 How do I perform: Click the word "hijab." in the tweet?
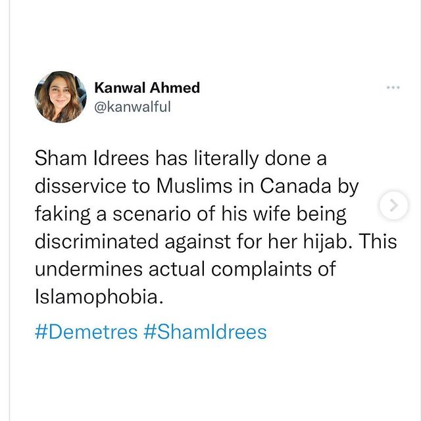tap(328, 241)
